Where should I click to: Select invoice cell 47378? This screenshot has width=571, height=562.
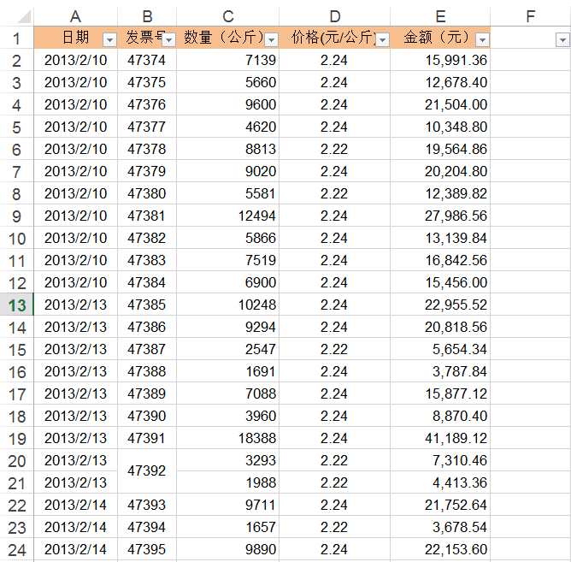pos(147,149)
